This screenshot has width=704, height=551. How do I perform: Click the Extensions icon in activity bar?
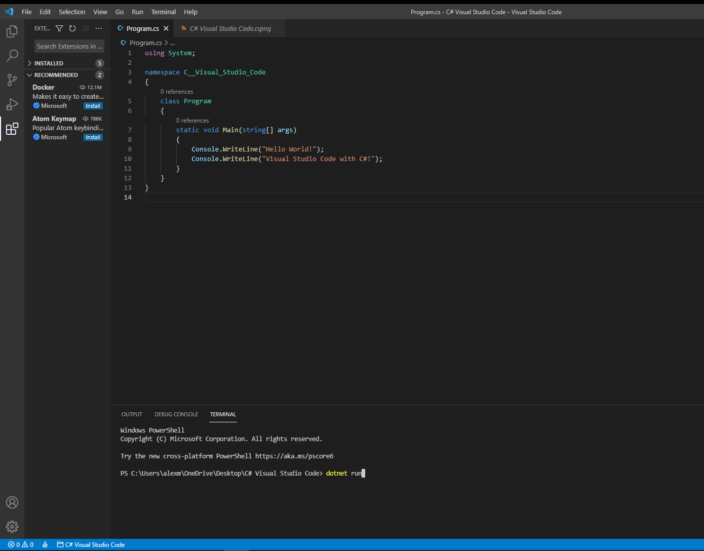coord(12,129)
